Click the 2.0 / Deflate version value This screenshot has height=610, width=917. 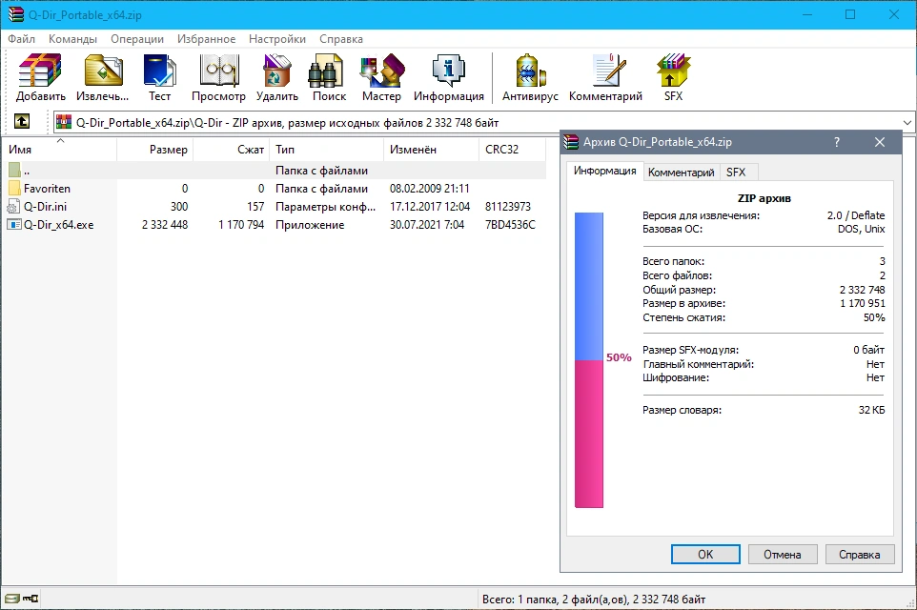[856, 215]
